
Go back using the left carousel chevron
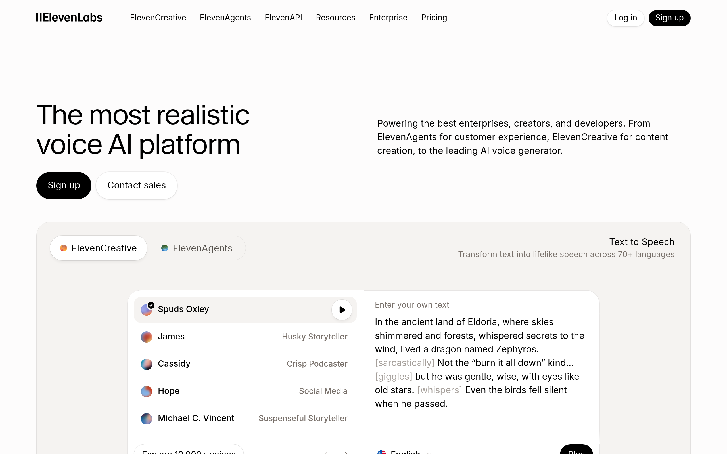tap(326, 452)
